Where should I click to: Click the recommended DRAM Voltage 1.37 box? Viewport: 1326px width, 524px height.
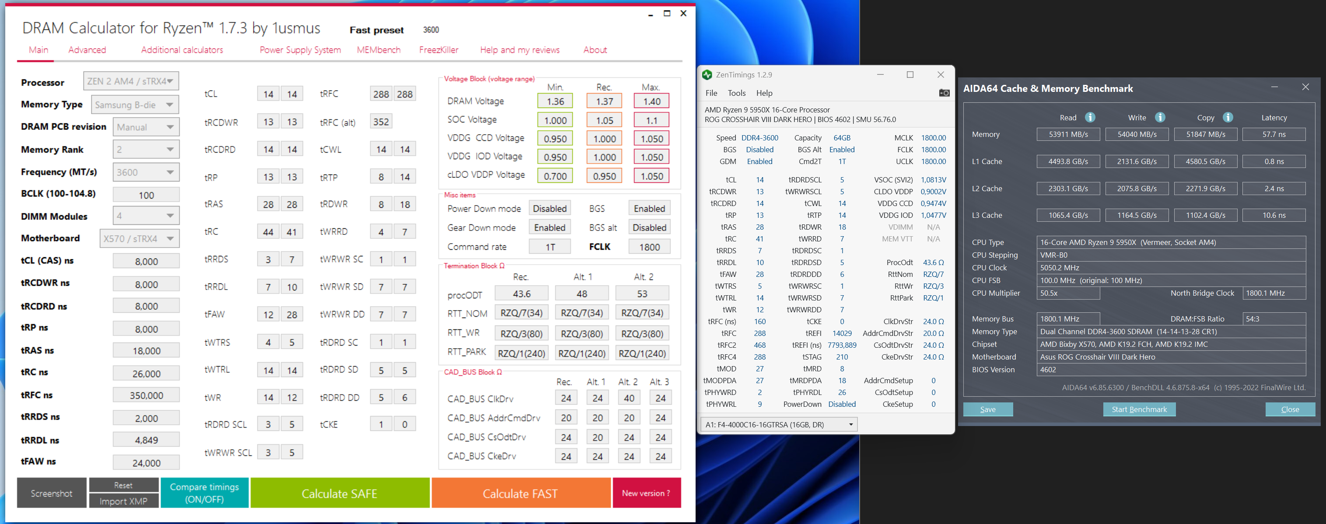click(604, 101)
